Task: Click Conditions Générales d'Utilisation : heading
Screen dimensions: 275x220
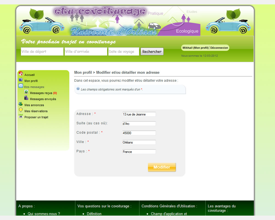Action: pos(169,206)
